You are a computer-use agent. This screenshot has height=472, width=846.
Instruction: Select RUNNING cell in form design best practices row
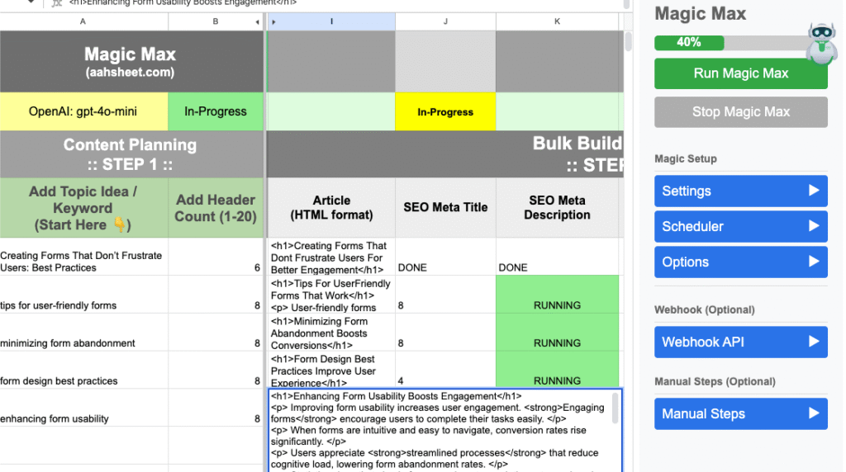[x=557, y=371]
